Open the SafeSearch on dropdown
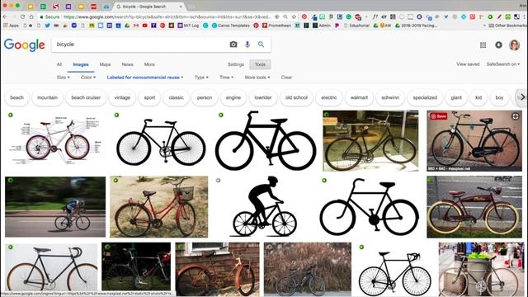The height and width of the screenshot is (297, 528). (x=503, y=64)
